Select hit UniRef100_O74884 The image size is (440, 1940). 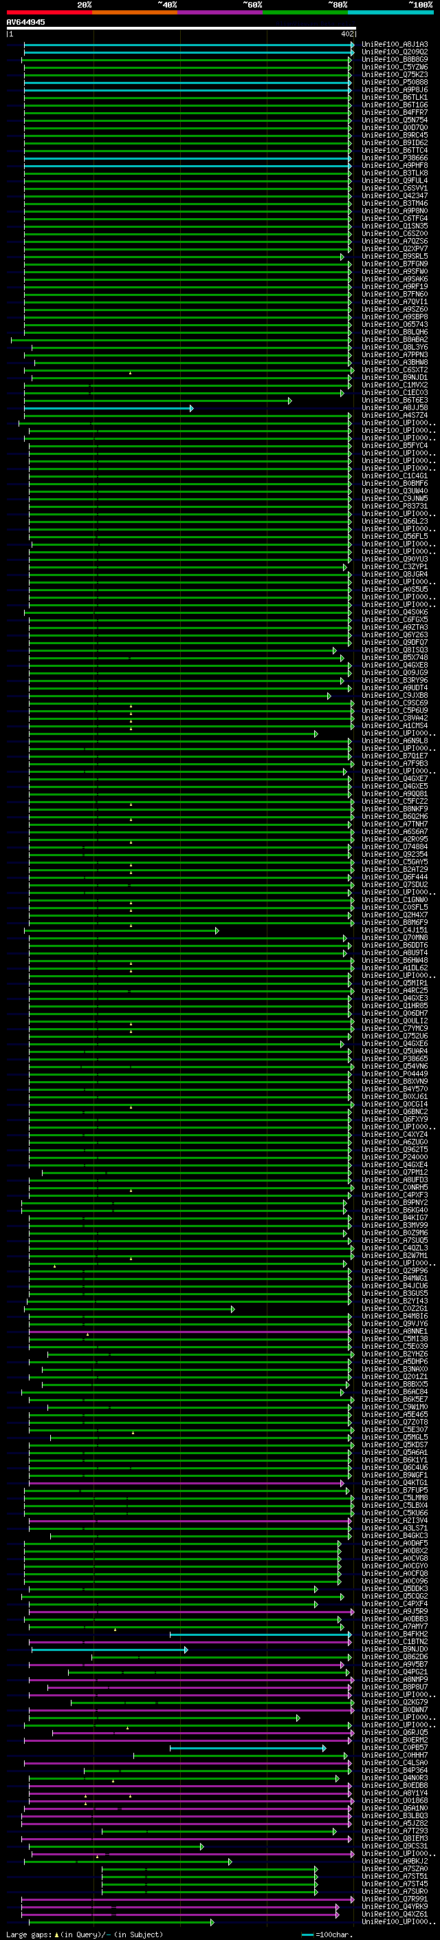395,847
